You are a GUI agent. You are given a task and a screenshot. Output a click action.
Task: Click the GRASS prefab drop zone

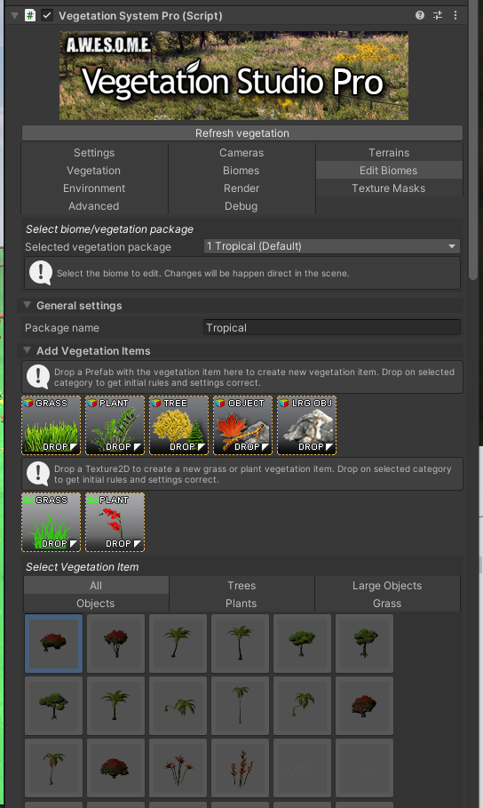click(x=51, y=425)
